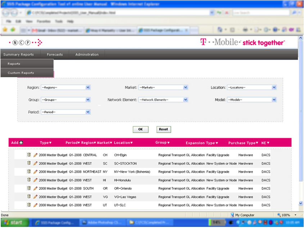Open the Network Element dropdown

click(x=163, y=100)
